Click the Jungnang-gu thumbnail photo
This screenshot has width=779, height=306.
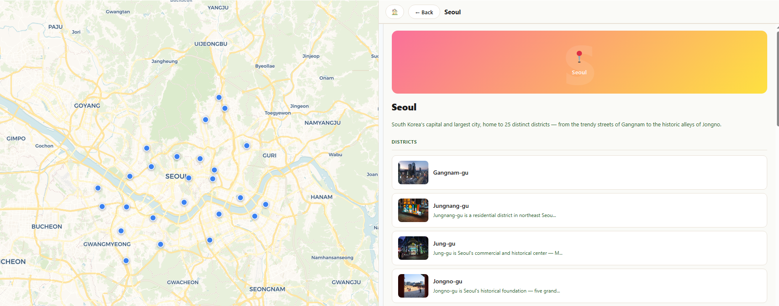[413, 210]
